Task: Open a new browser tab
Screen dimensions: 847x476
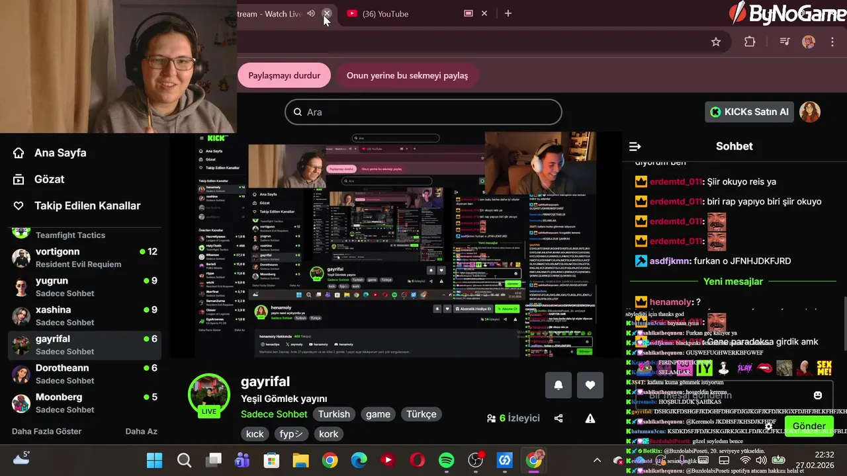Action: tap(508, 13)
